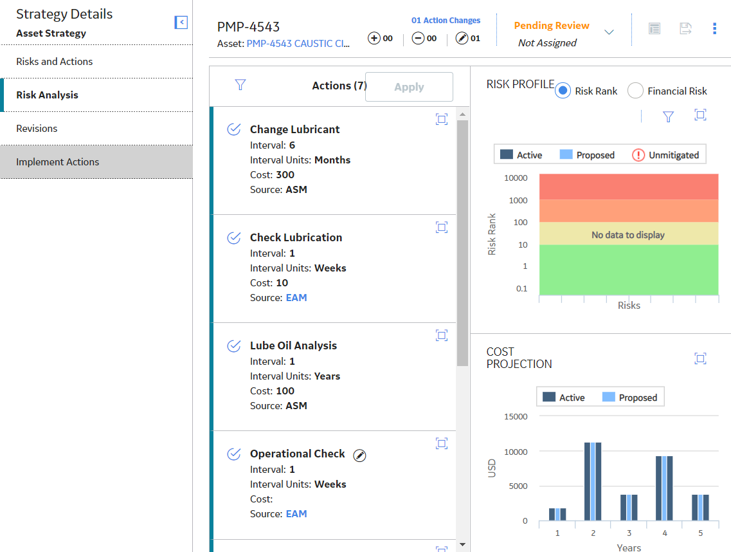Click the check icon beside Lube Oil Analysis

[x=233, y=345]
